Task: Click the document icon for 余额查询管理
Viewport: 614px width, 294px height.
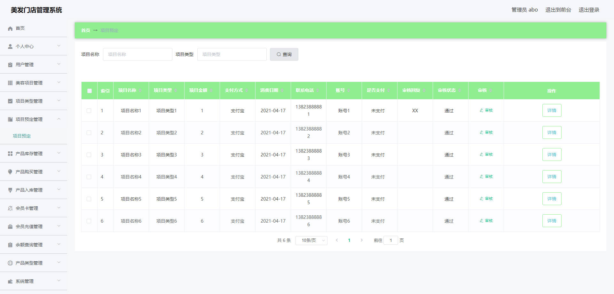Action: point(10,245)
